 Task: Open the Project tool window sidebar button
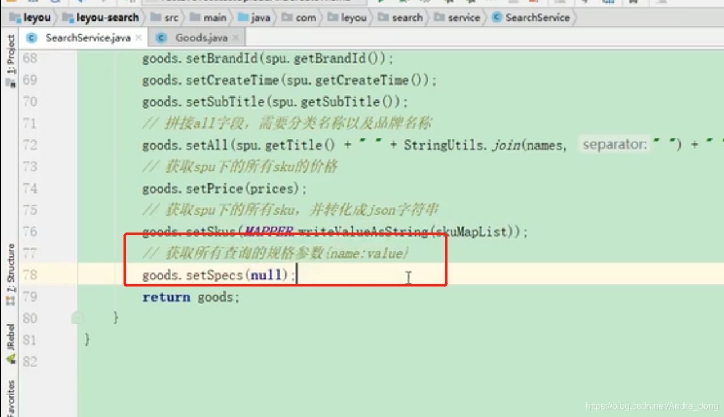[x=11, y=60]
